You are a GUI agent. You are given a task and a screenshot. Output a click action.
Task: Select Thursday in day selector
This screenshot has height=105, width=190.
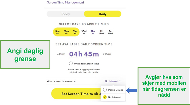point(93,32)
